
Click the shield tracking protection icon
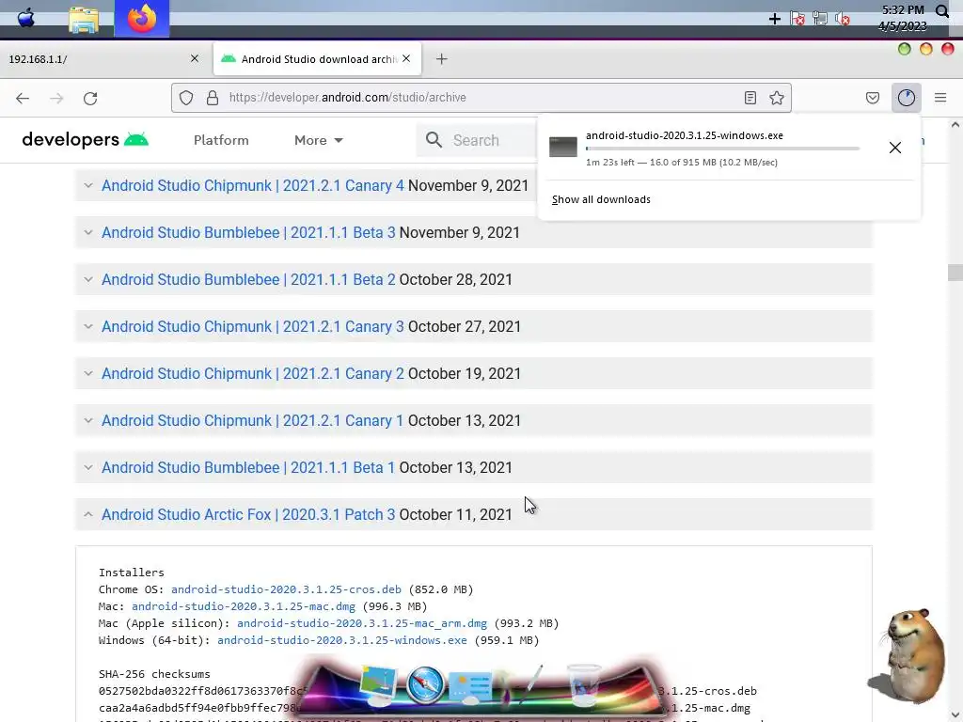coord(186,98)
